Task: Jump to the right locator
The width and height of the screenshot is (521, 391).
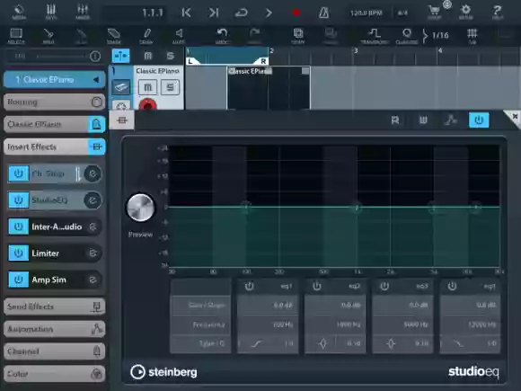Action: pos(213,13)
